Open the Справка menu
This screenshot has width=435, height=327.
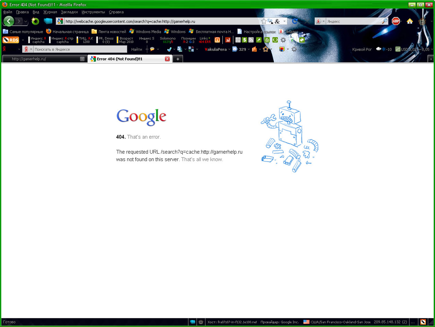116,12
